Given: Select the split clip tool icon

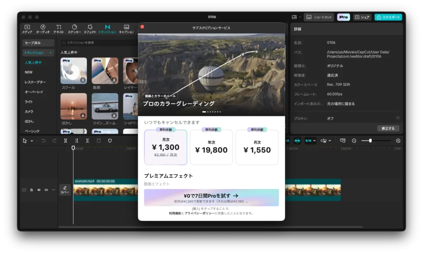Looking at the screenshot, I should point(65,140).
